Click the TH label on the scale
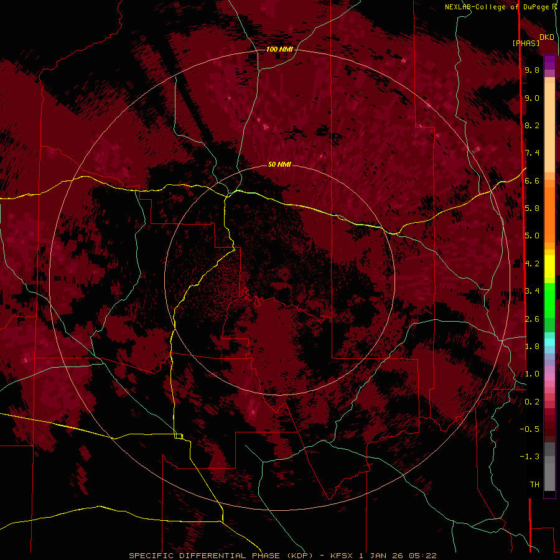This screenshot has height=560, width=560. click(x=534, y=485)
